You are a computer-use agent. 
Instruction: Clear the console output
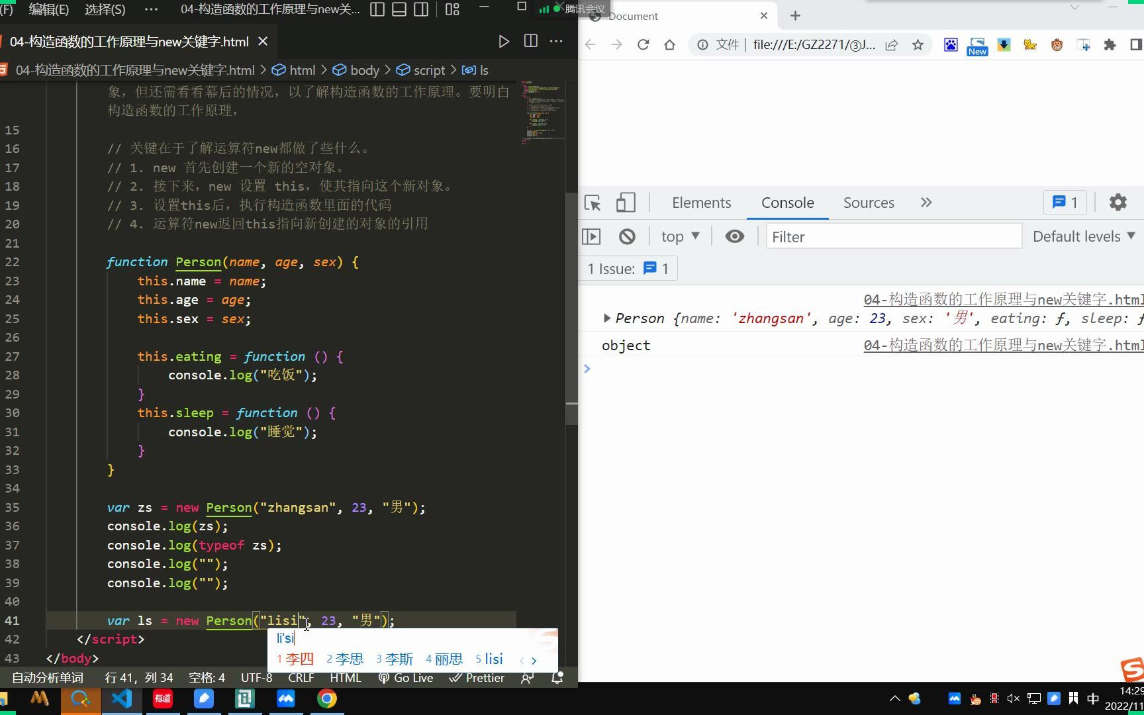(627, 236)
